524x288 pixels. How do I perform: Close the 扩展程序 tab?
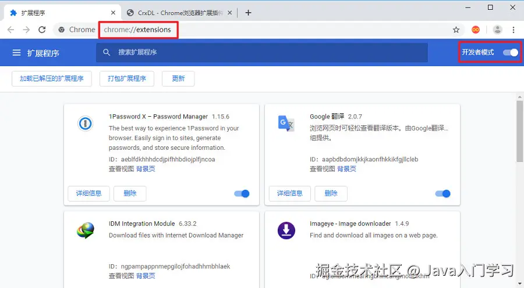click(113, 13)
